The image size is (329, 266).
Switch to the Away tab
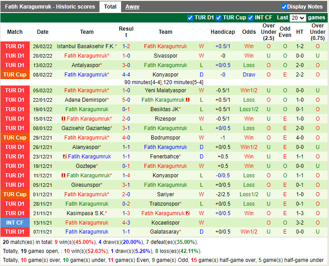tap(132, 7)
